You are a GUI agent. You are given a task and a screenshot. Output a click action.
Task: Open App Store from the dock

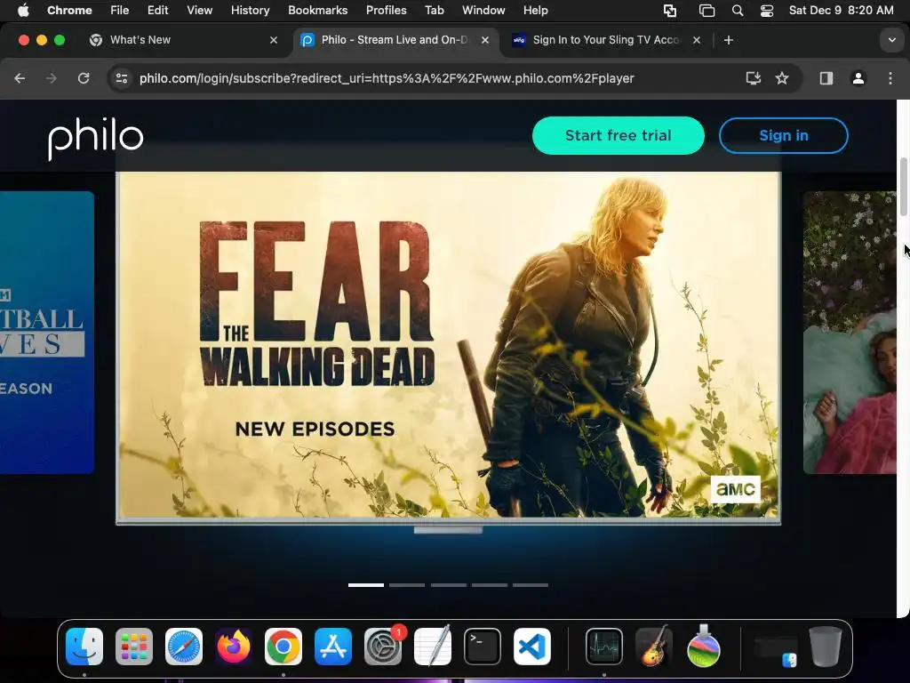point(333,647)
